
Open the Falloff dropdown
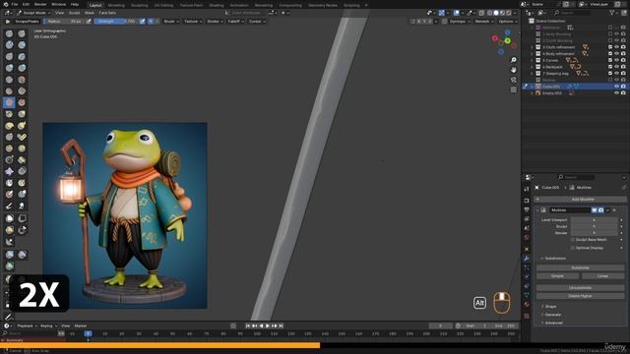tap(235, 22)
